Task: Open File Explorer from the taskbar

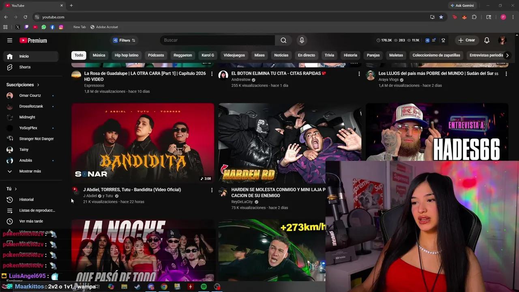Action: pos(124,287)
